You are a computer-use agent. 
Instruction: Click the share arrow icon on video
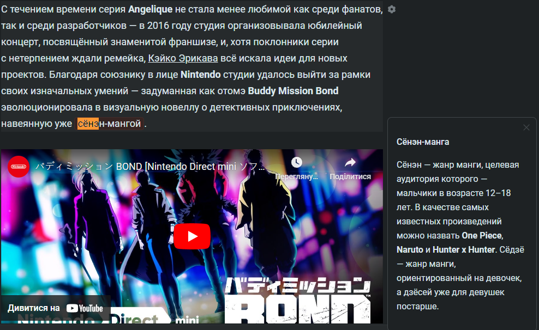(x=350, y=162)
